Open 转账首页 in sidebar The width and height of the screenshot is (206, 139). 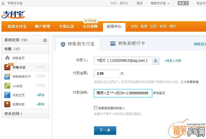pyautogui.click(x=19, y=58)
